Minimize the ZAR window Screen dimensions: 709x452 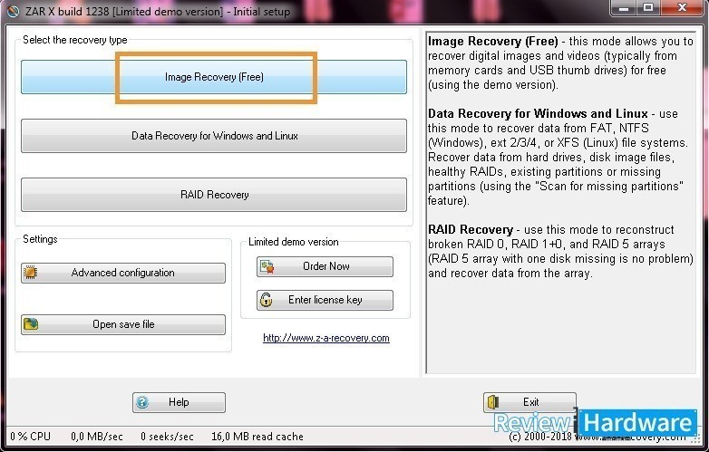[625, 7]
